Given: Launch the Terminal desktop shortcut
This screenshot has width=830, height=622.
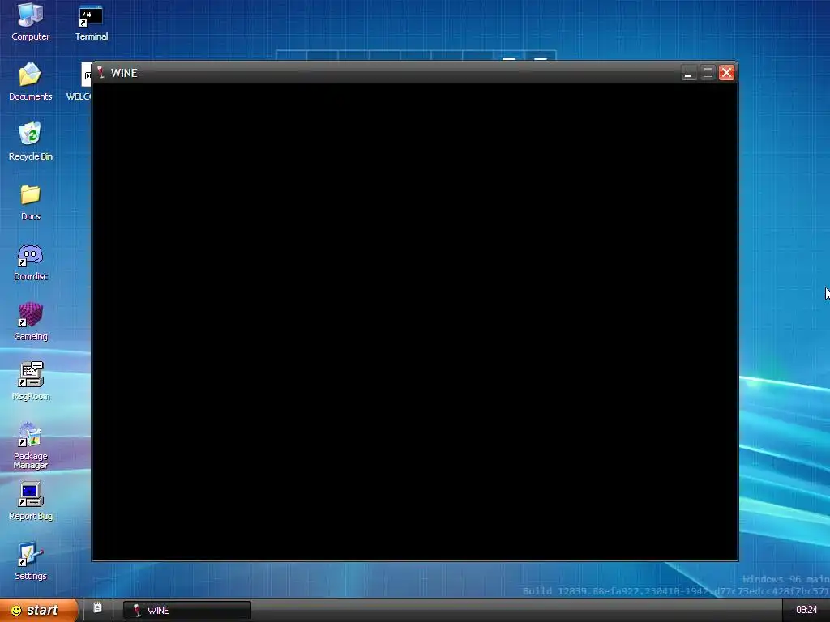Looking at the screenshot, I should tap(91, 21).
